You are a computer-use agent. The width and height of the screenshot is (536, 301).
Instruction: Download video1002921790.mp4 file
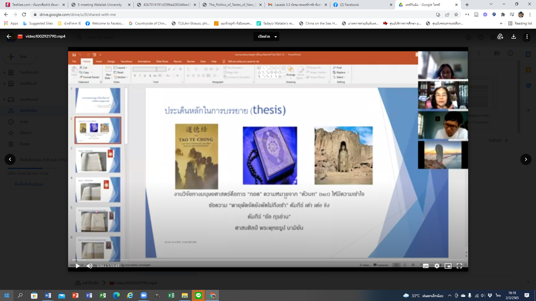(x=514, y=37)
